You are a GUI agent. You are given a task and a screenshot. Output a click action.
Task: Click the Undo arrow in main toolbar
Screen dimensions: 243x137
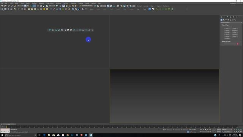click(x=2, y=6)
